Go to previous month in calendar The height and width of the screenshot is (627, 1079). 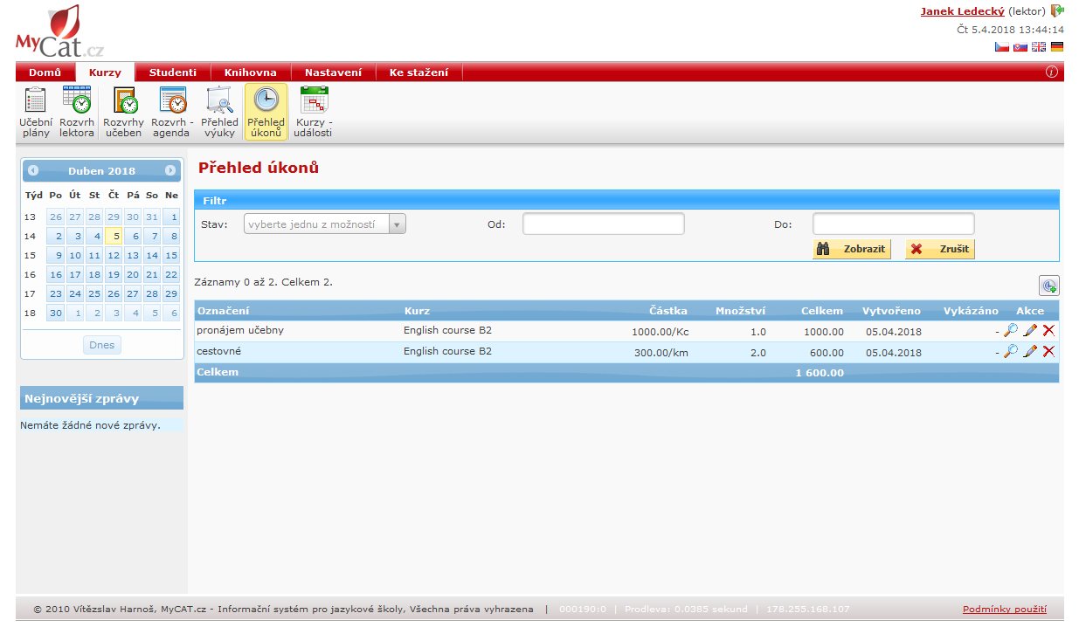coord(33,171)
